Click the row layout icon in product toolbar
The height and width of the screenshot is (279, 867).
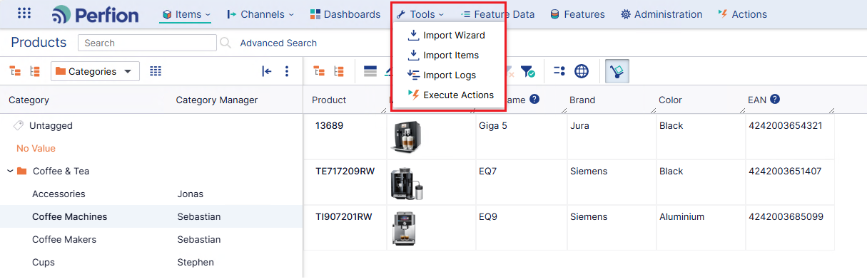(370, 71)
